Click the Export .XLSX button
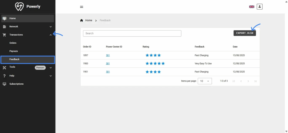 click(245, 33)
